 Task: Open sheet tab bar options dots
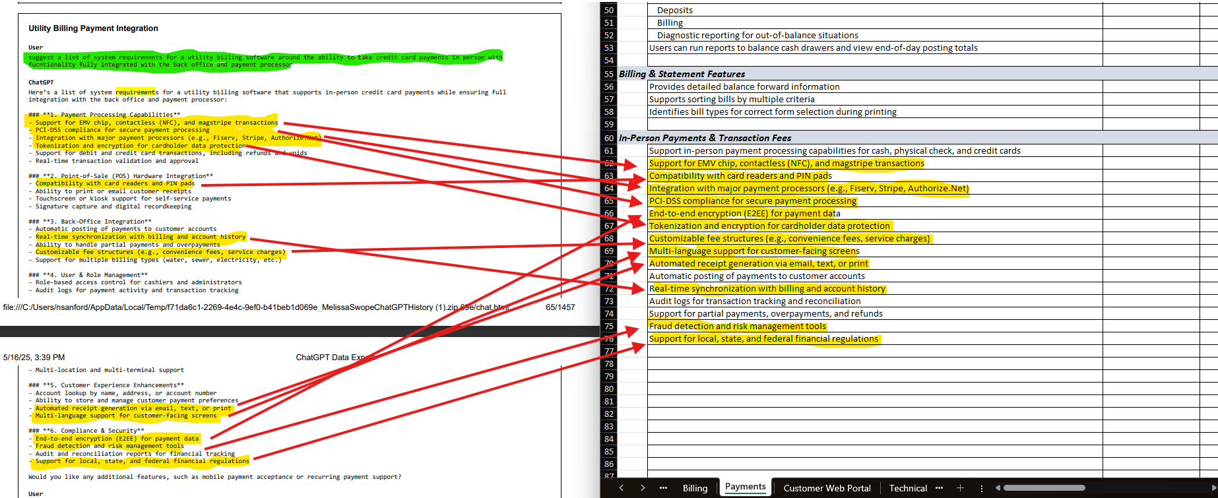982,488
